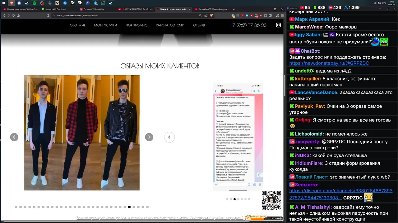Open the donatepay.ru link in chat
This screenshot has width=398, height=223.
(x=329, y=63)
